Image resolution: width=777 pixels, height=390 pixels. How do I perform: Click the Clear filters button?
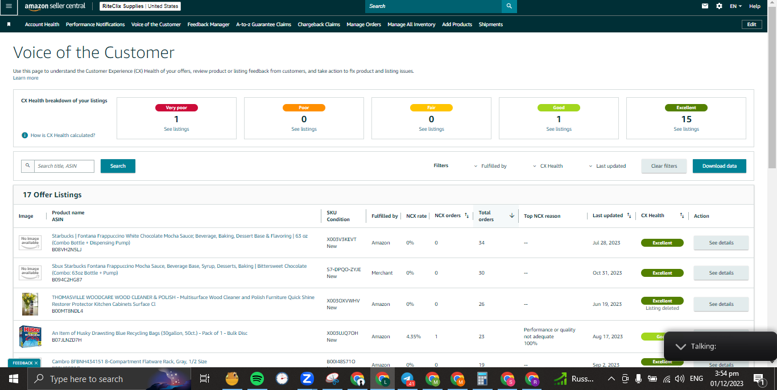click(664, 166)
